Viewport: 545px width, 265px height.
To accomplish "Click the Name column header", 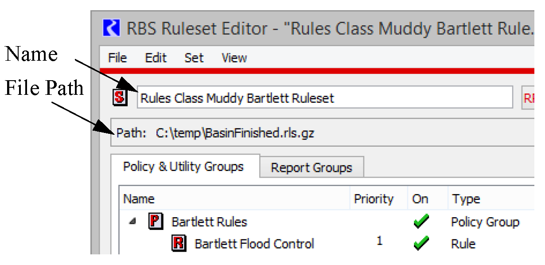I will [x=139, y=199].
